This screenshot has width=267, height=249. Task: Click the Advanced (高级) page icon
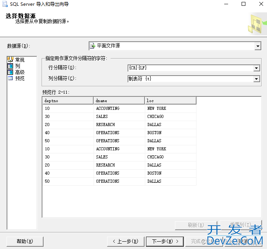pyautogui.click(x=10, y=72)
